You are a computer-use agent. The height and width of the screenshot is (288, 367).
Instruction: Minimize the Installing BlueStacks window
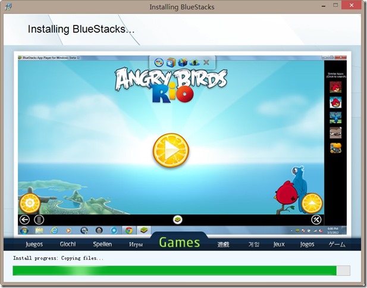point(324,5)
